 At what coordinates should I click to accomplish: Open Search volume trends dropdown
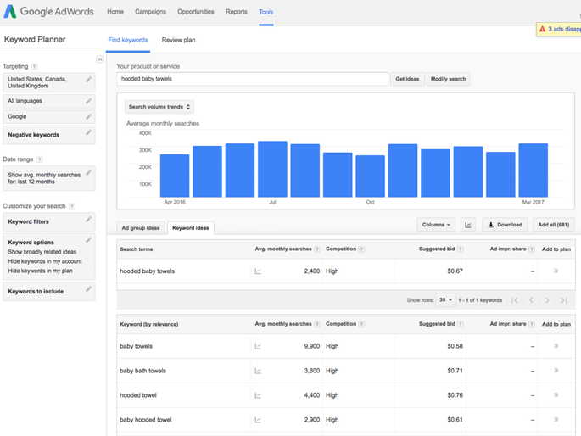(x=159, y=107)
